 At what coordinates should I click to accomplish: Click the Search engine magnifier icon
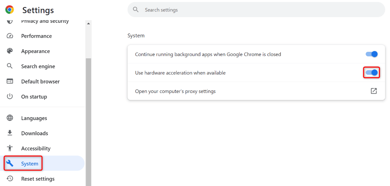(x=10, y=66)
